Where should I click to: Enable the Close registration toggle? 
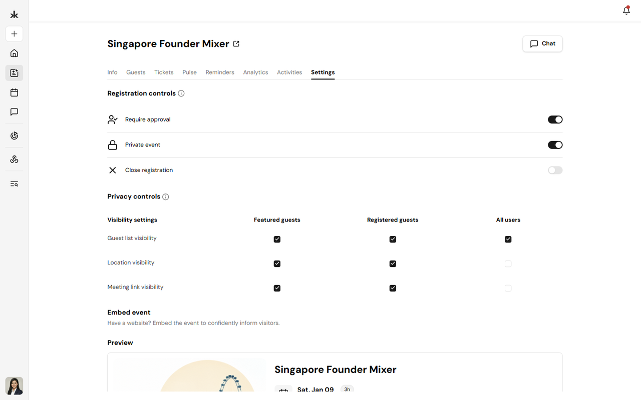click(555, 170)
